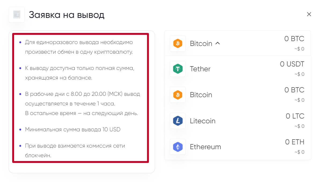Close the withdrawal request dialog
Viewport: 319px width, 182px height.
point(309,14)
